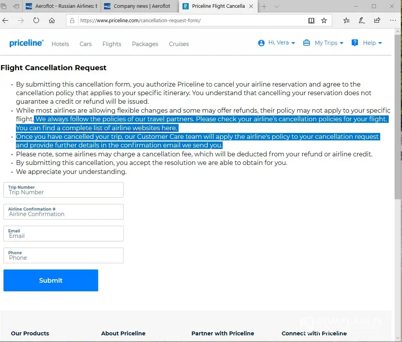
Task: Click the Phone input field
Action: click(64, 255)
